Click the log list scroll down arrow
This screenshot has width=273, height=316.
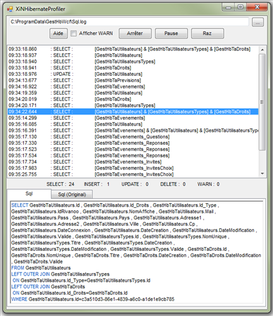point(262,174)
